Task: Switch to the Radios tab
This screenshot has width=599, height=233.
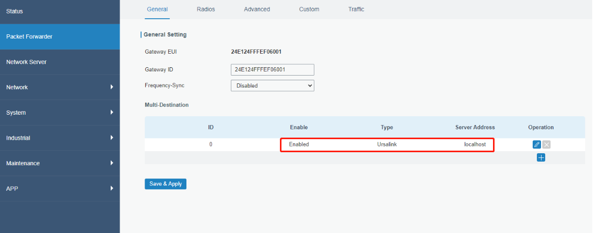Action: coord(206,9)
